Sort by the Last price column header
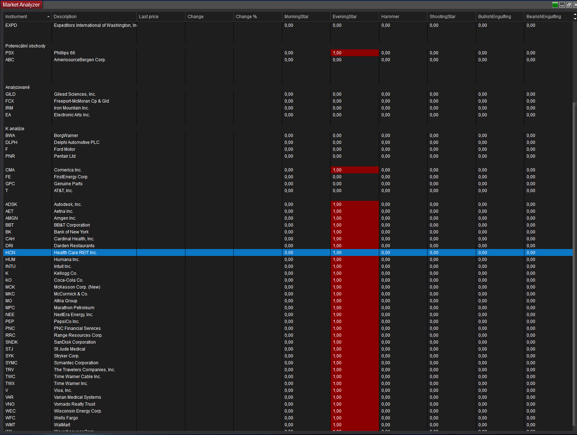Screen dimensions: 577x435 [x=161, y=17]
